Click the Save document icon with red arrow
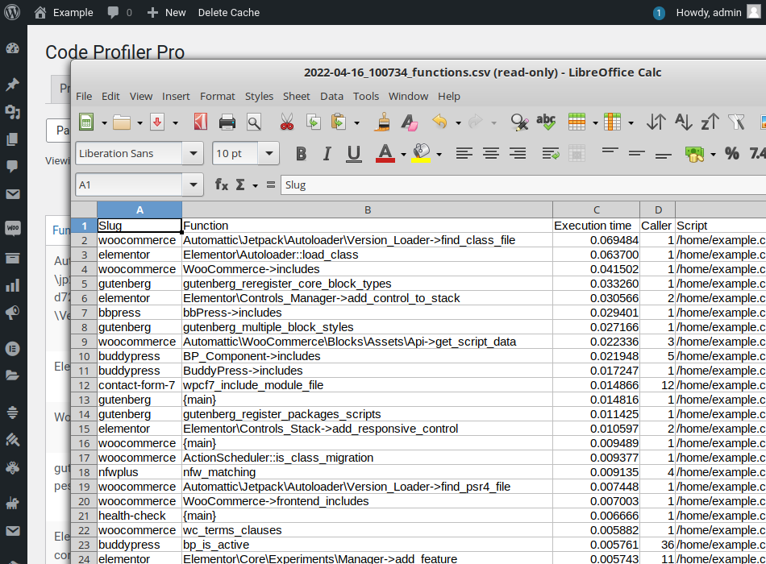Image resolution: width=766 pixels, height=564 pixels. pyautogui.click(x=157, y=122)
